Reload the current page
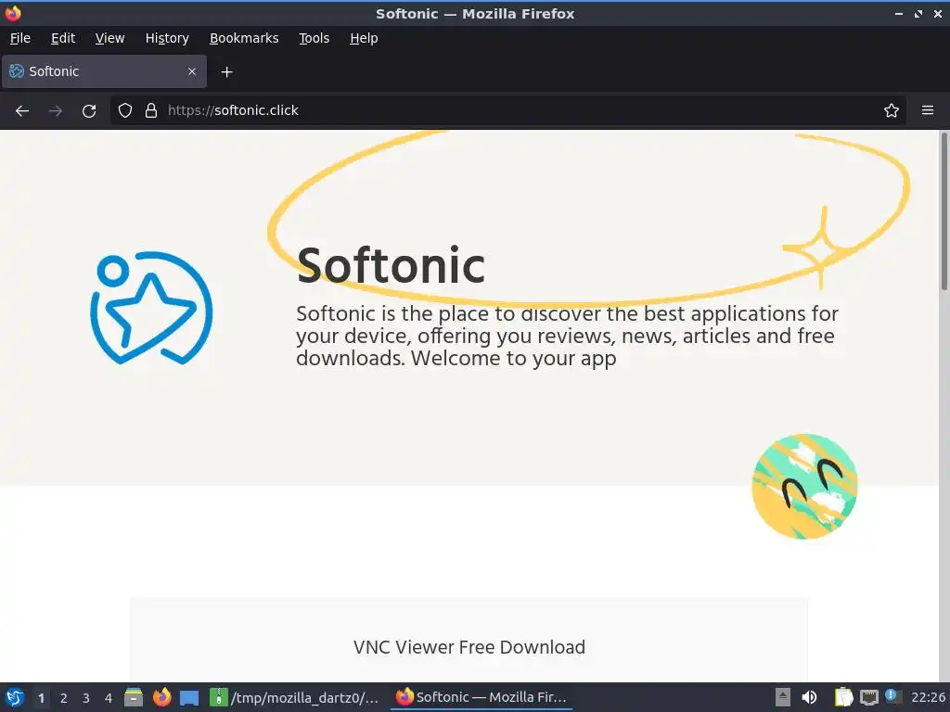 click(x=89, y=111)
